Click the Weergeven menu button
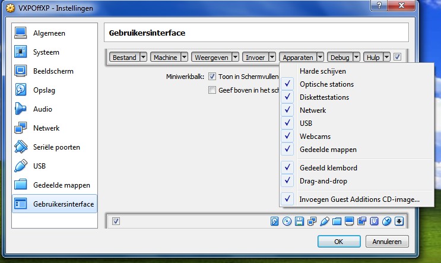 pyautogui.click(x=211, y=57)
